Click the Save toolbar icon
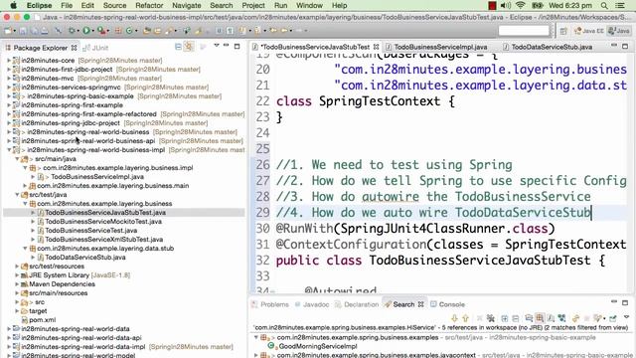Viewport: 636px width, 358px height. [23, 31]
